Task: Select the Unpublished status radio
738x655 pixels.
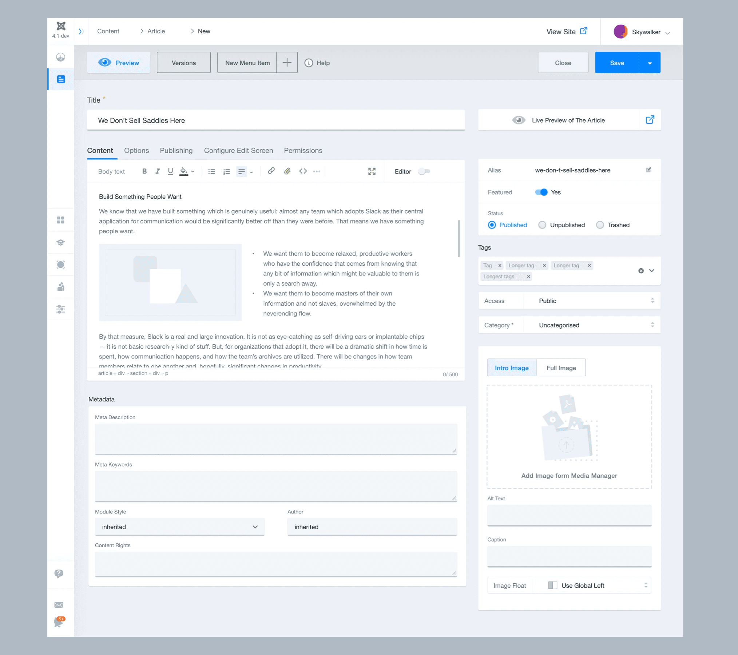Action: pyautogui.click(x=542, y=225)
